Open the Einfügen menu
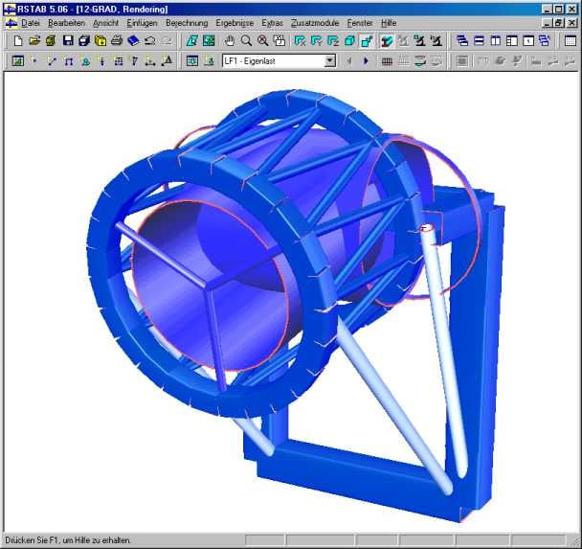 tap(142, 23)
